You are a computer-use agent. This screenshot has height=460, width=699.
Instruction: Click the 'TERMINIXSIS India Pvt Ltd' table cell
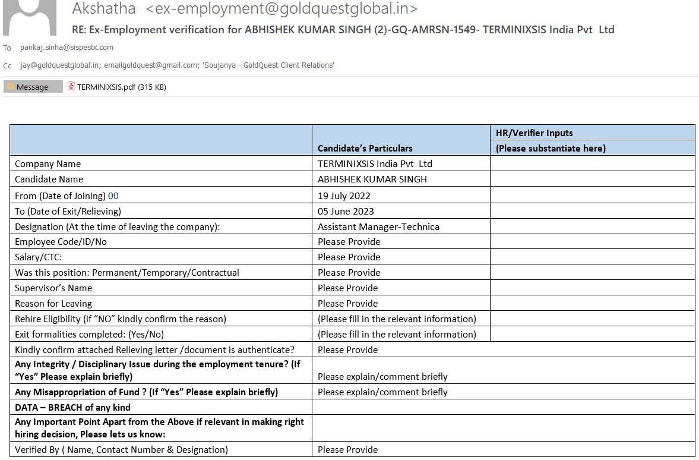tap(401, 163)
